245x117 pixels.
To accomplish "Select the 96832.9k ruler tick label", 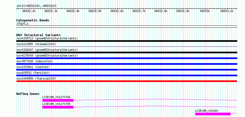I will (x=183, y=11).
